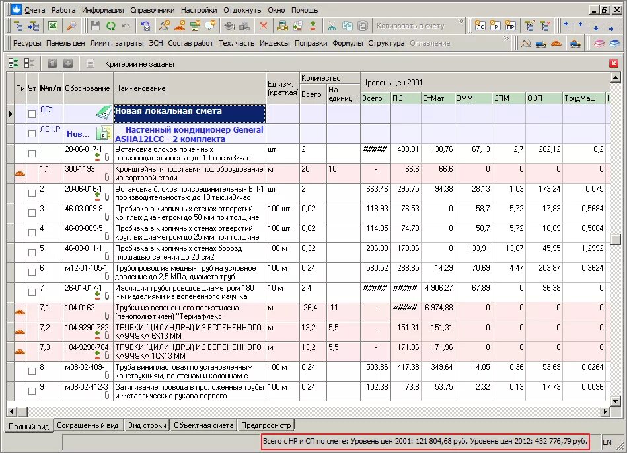
Task: Check the box for row 3
Action: pyautogui.click(x=32, y=213)
